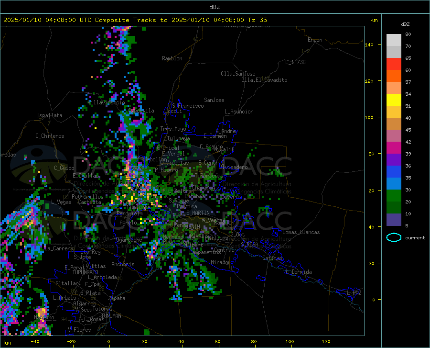Click the "Tulumaya" place label

[x=178, y=138]
